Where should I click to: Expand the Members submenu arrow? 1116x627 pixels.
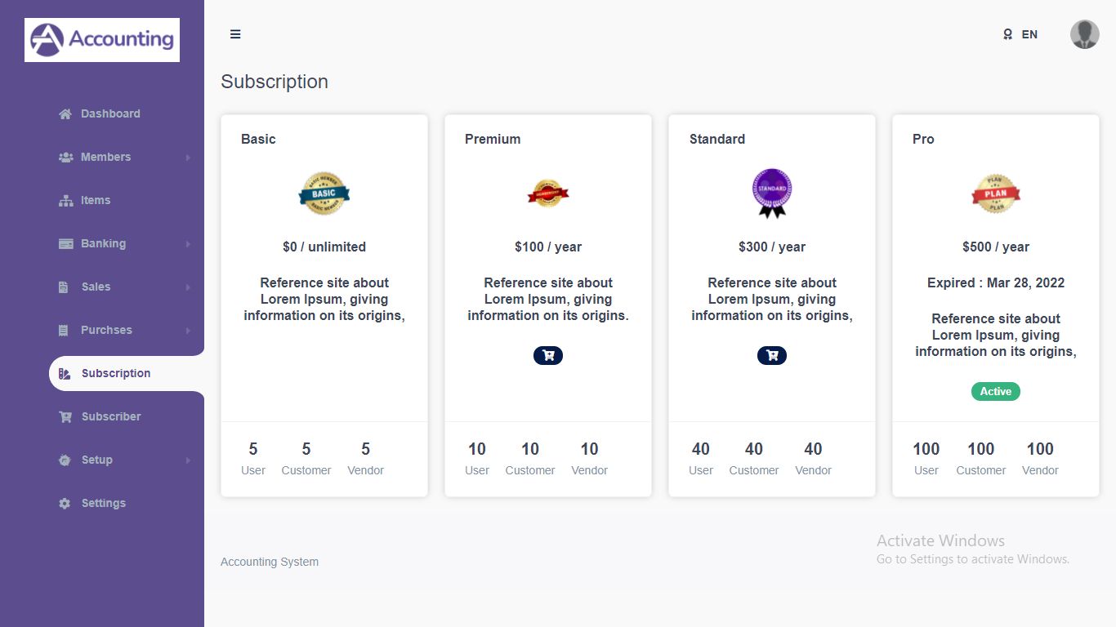[188, 158]
